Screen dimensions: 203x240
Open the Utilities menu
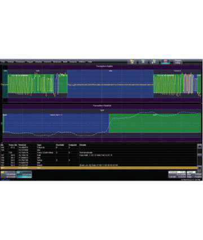(x=82, y=62)
